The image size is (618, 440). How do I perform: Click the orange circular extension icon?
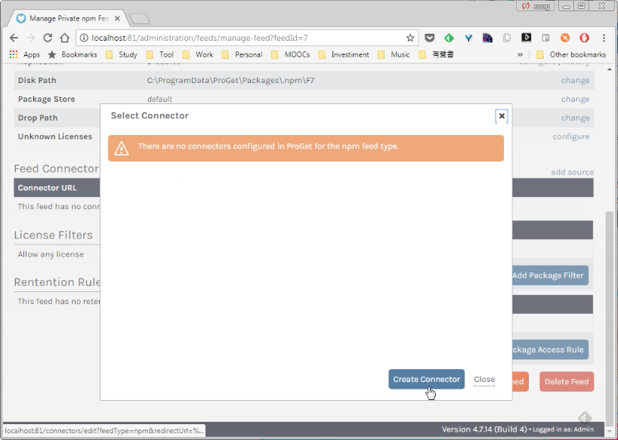click(565, 38)
